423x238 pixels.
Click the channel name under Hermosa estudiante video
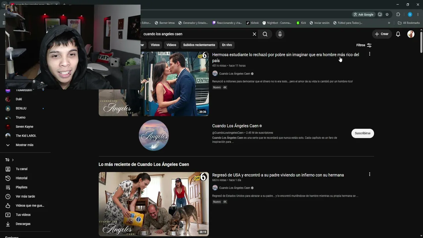point(235,74)
